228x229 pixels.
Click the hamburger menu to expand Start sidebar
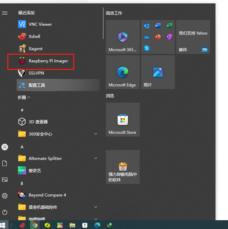pos(5,13)
